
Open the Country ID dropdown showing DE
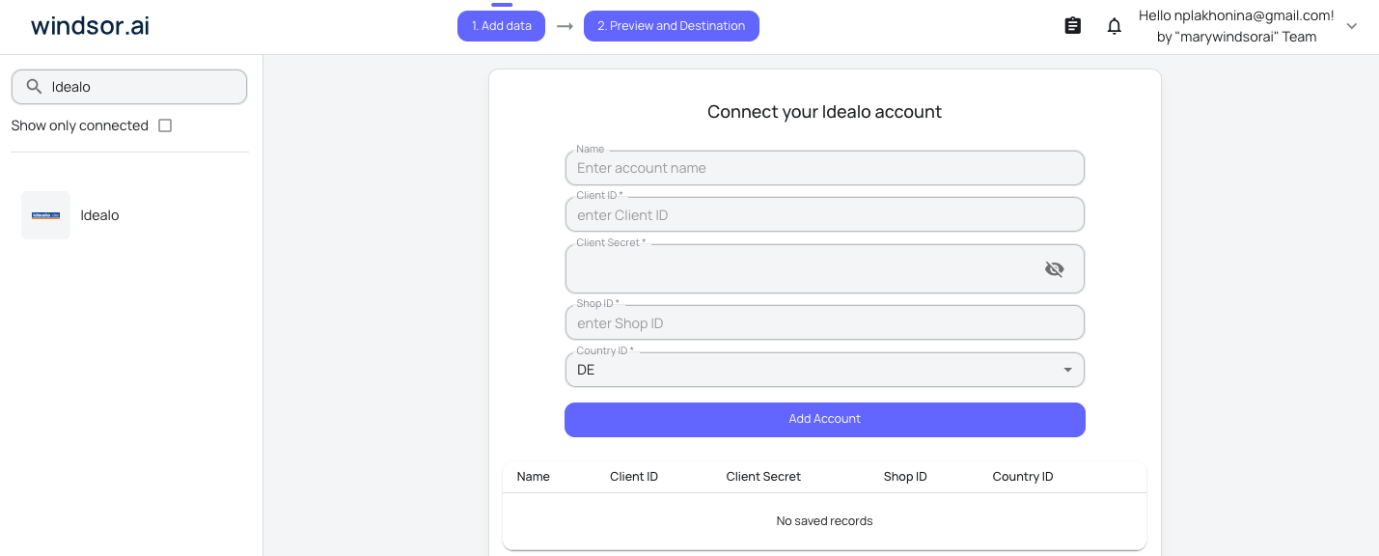tap(824, 370)
